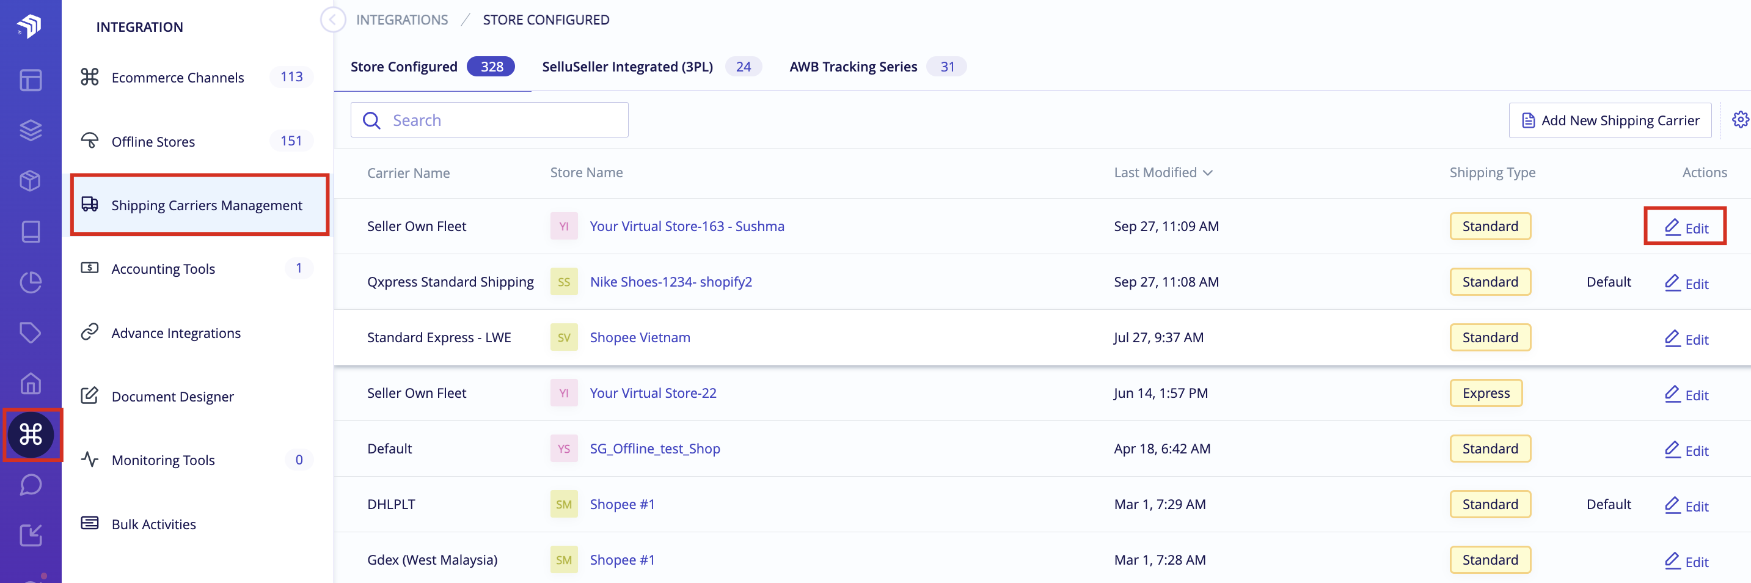Click the Carrier Name column header

click(x=409, y=173)
